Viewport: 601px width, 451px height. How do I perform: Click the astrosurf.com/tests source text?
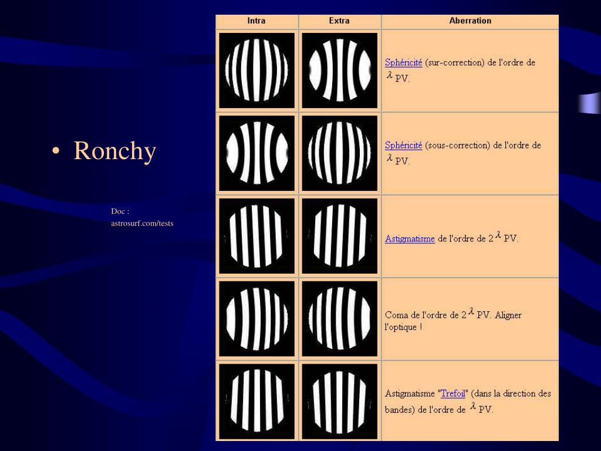[x=142, y=224]
